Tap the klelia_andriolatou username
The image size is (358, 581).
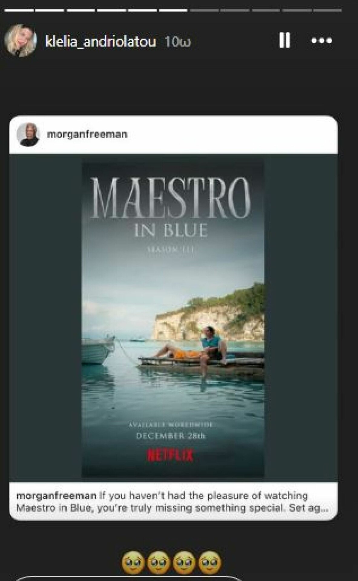click(x=100, y=42)
